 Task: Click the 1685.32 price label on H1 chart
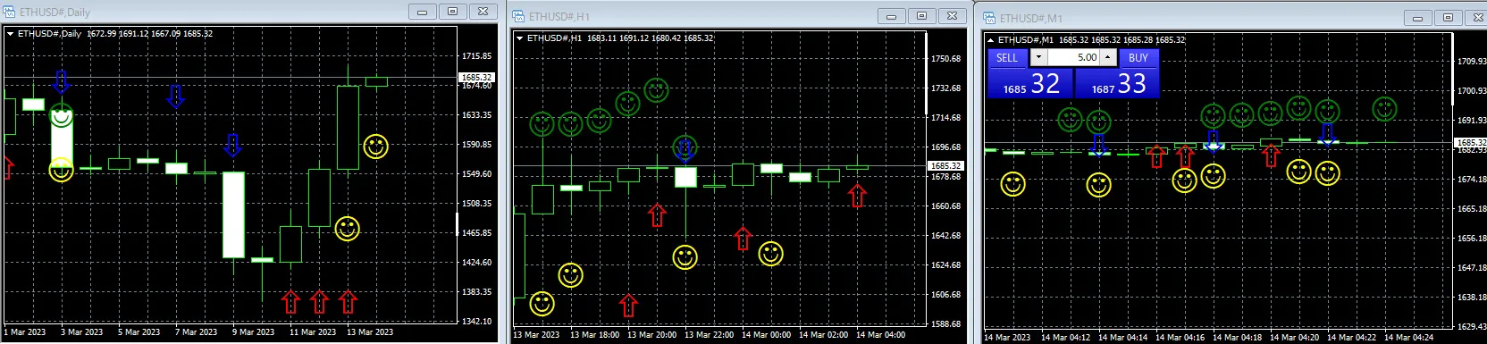click(945, 166)
